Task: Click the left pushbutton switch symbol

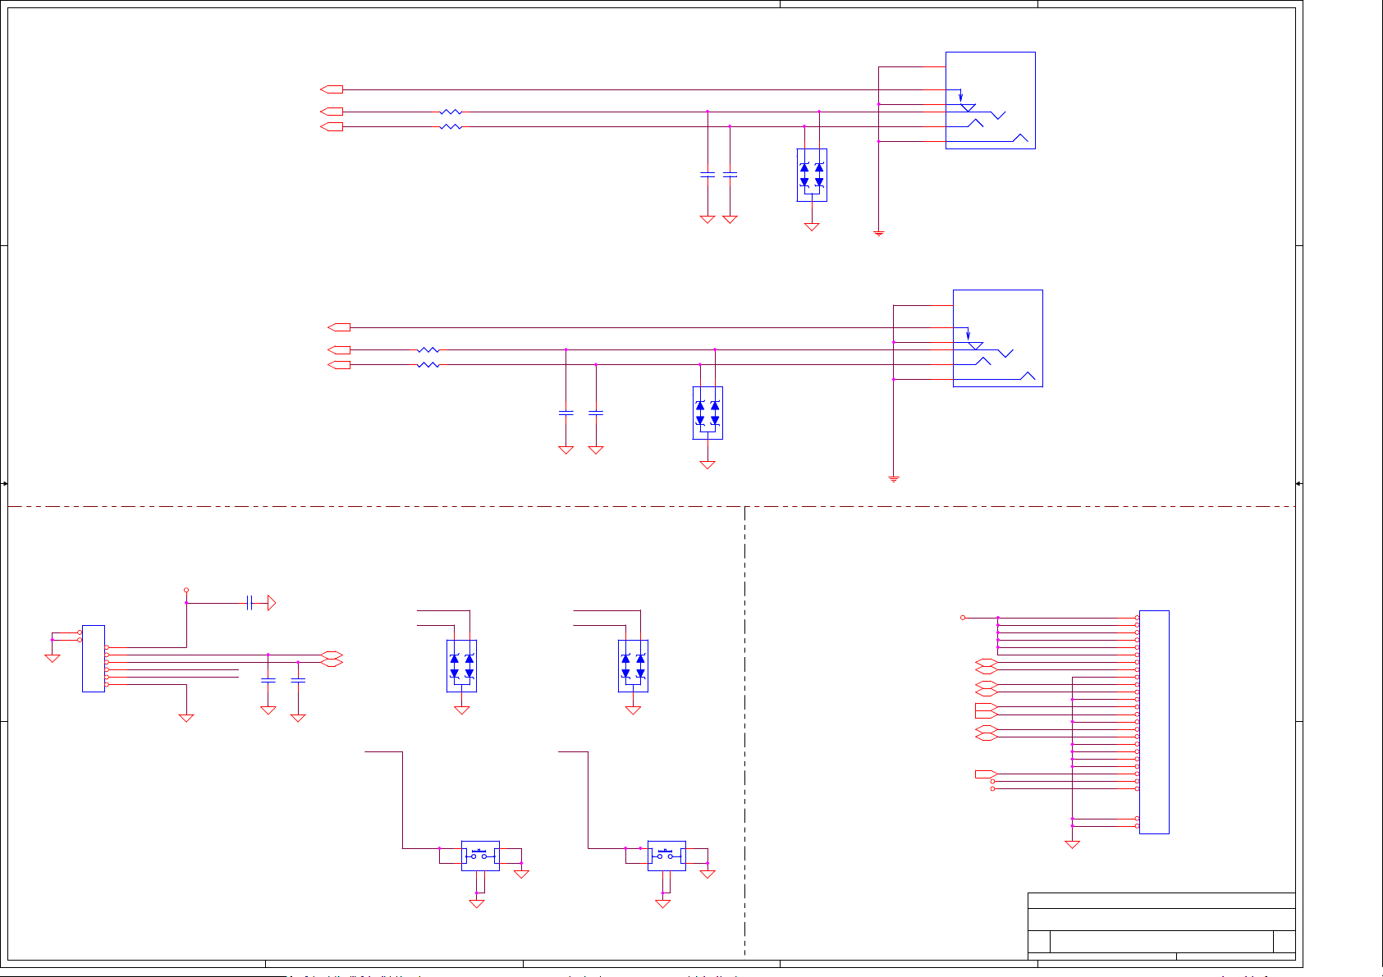Action: pos(480,856)
